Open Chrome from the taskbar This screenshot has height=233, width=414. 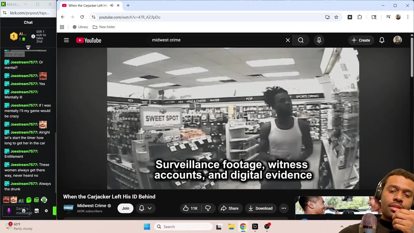pyautogui.click(x=243, y=227)
